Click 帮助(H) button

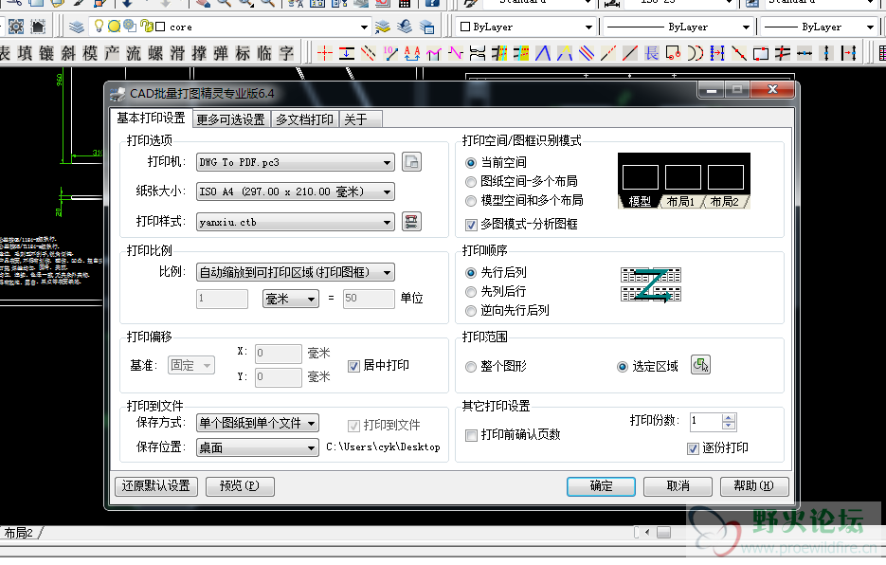click(x=754, y=486)
